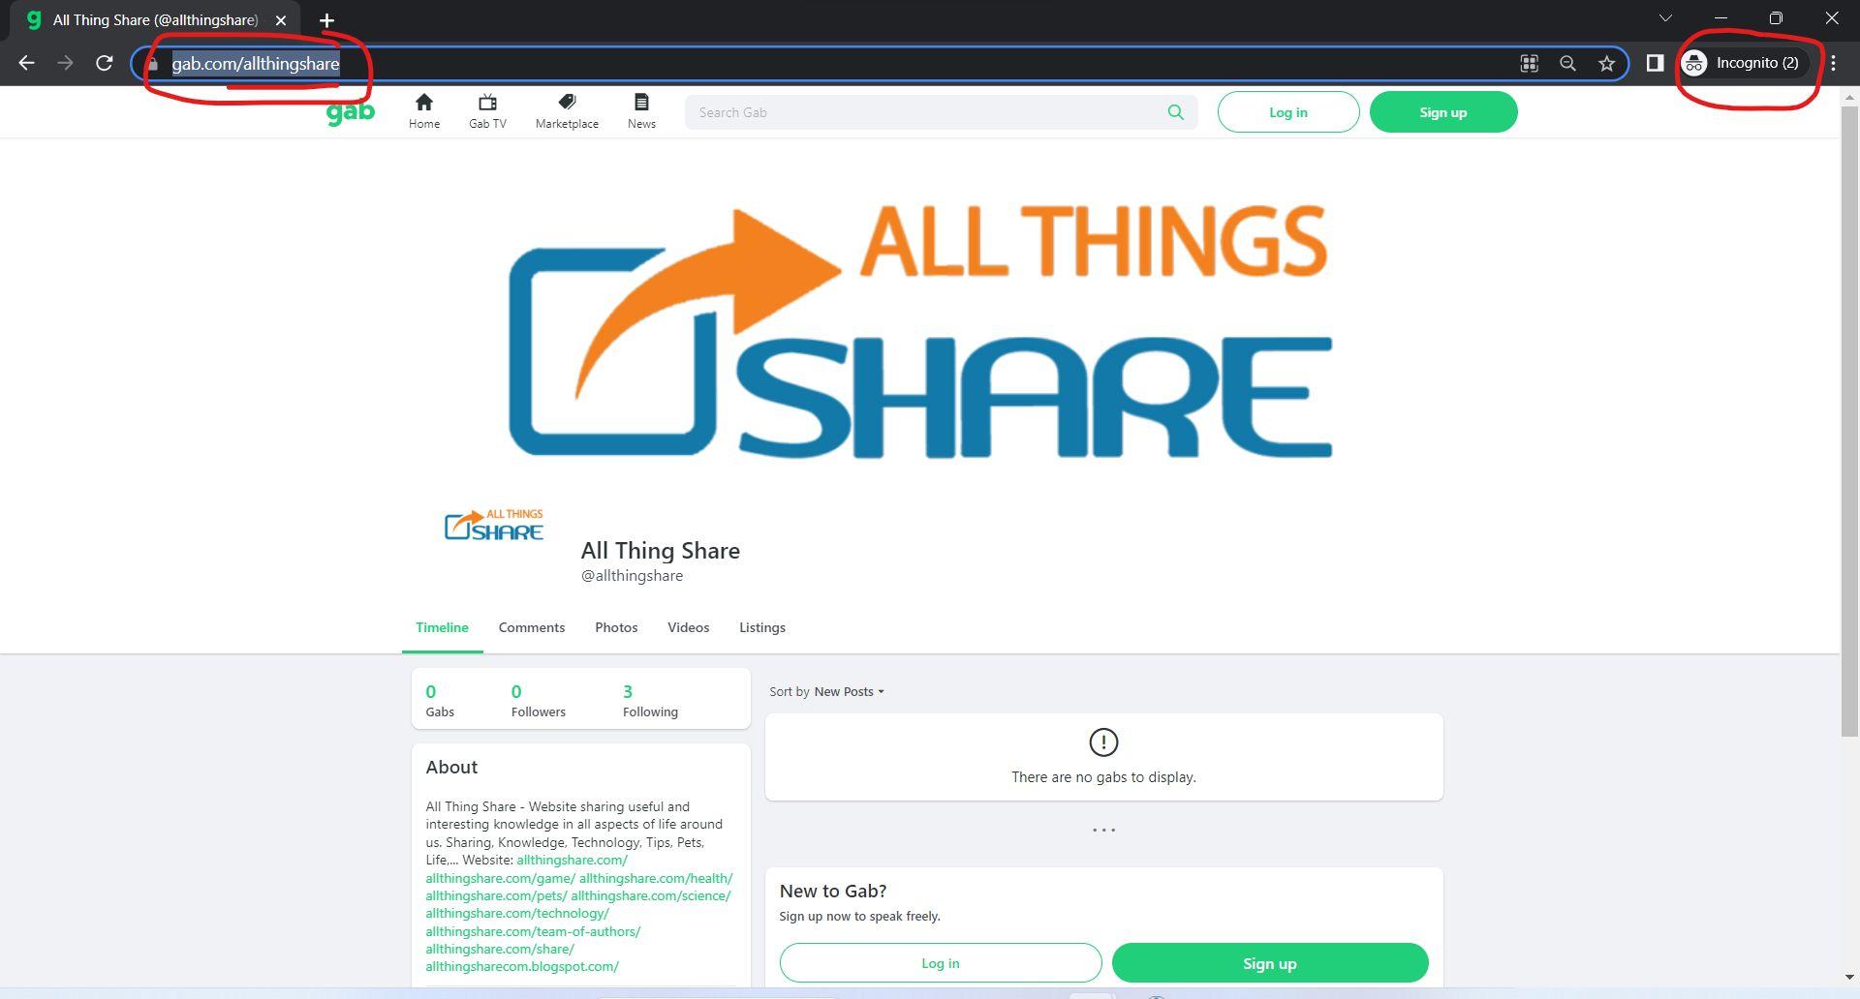The height and width of the screenshot is (999, 1860).
Task: Open the allthingshare.com/health/ link
Action: (x=656, y=878)
